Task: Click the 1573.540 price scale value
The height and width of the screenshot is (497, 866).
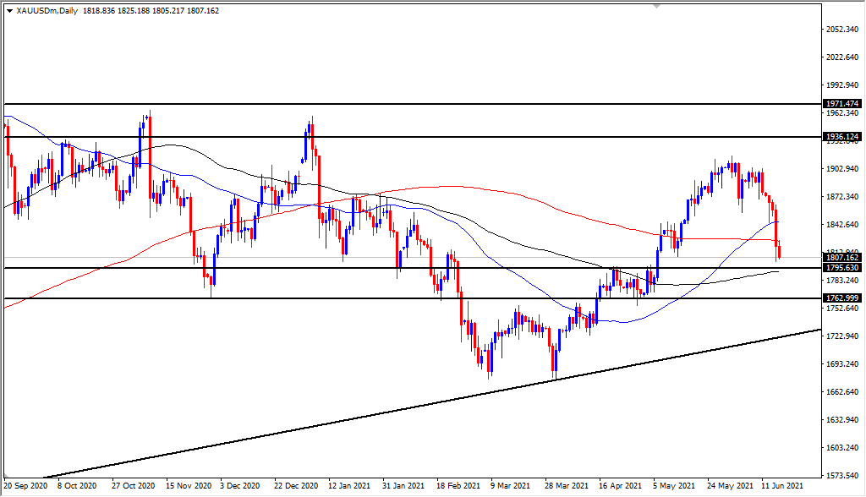Action: pos(842,476)
